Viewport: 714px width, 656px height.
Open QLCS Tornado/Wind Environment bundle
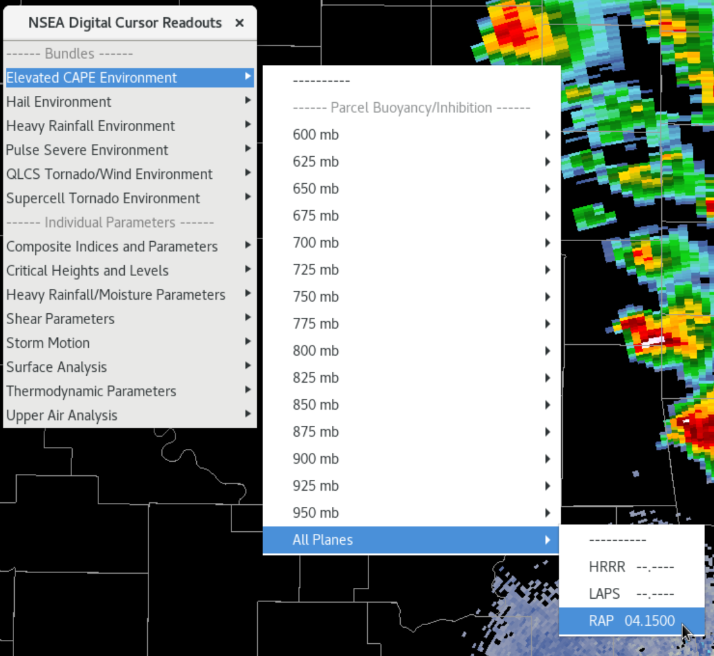pyautogui.click(x=130, y=174)
